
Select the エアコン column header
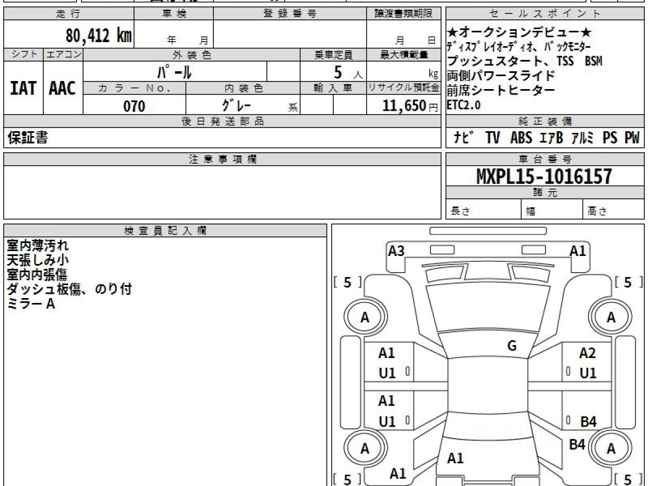point(63,55)
